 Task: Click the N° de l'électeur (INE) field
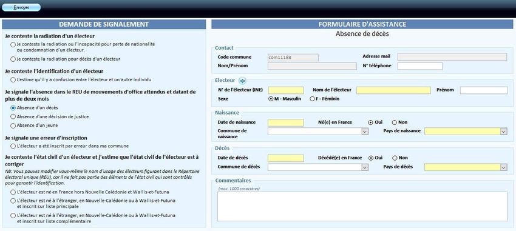[x=286, y=90]
